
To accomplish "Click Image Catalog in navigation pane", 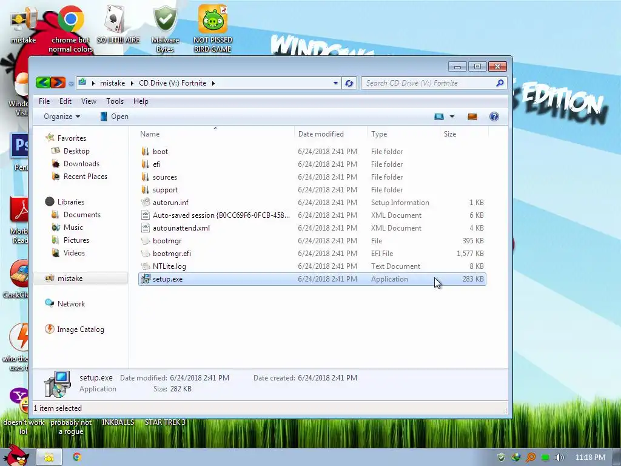I will point(81,329).
